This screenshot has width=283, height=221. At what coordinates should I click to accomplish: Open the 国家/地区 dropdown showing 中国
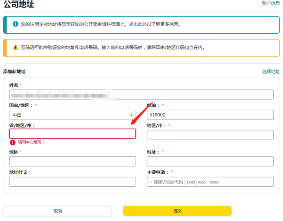72,115
